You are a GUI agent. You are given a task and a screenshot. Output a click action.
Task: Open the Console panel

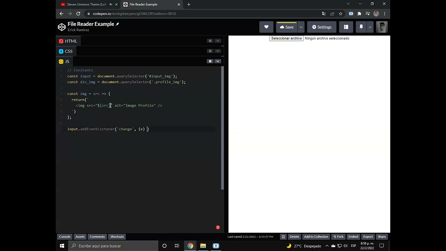[x=64, y=236]
